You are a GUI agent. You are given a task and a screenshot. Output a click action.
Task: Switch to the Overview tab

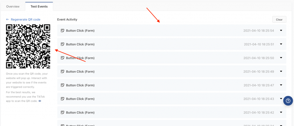pyautogui.click(x=13, y=7)
